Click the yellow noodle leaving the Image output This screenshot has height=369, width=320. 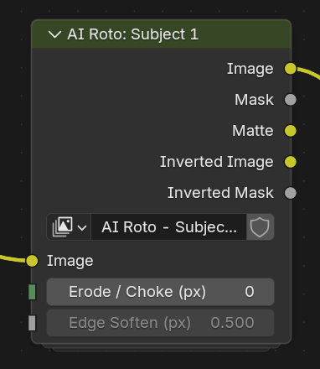(310, 72)
